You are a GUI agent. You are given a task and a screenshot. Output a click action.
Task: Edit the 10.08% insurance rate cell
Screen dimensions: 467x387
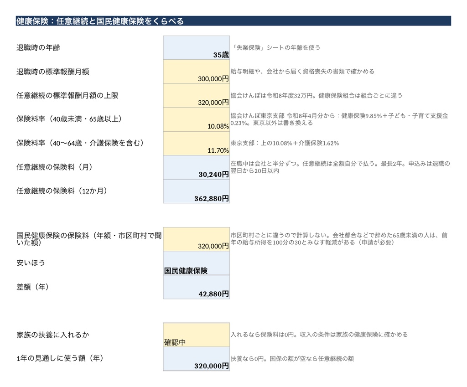[x=196, y=119]
